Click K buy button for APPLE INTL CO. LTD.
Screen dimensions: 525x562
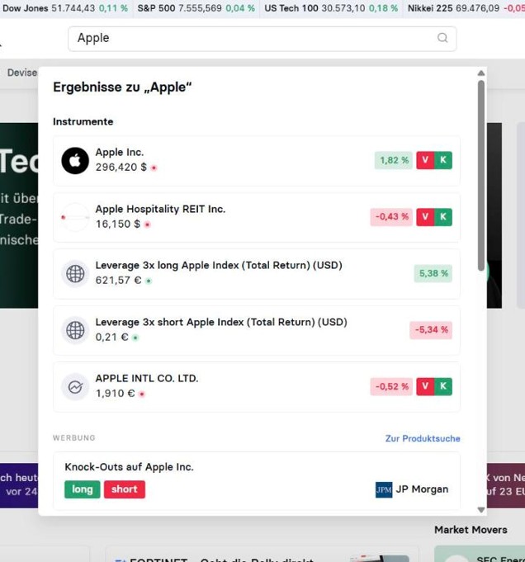pyautogui.click(x=443, y=386)
